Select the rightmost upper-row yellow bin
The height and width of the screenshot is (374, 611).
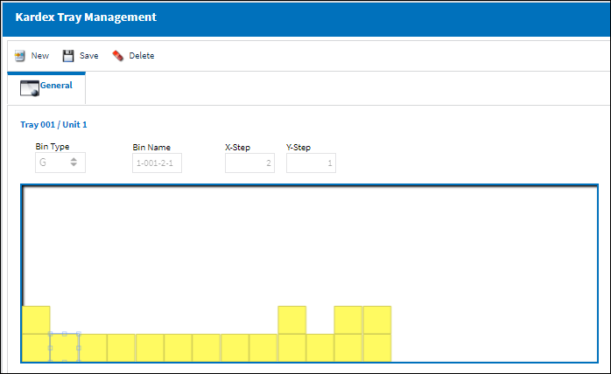tap(377, 320)
